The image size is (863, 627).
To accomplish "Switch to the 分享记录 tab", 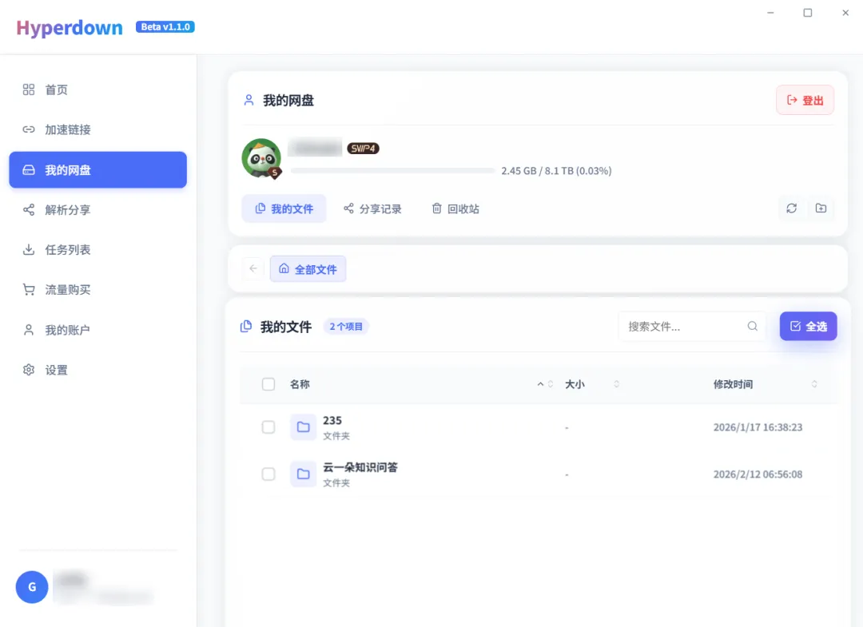I will coord(372,209).
